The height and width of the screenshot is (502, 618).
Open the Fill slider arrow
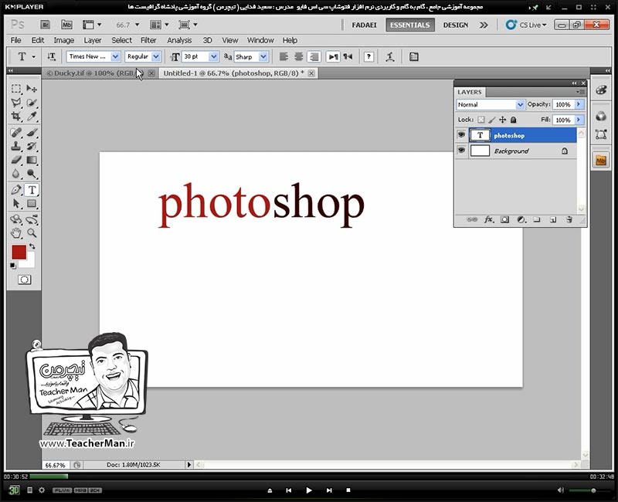579,120
